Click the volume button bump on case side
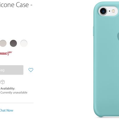This screenshot has height=119, width=119. 93,31
